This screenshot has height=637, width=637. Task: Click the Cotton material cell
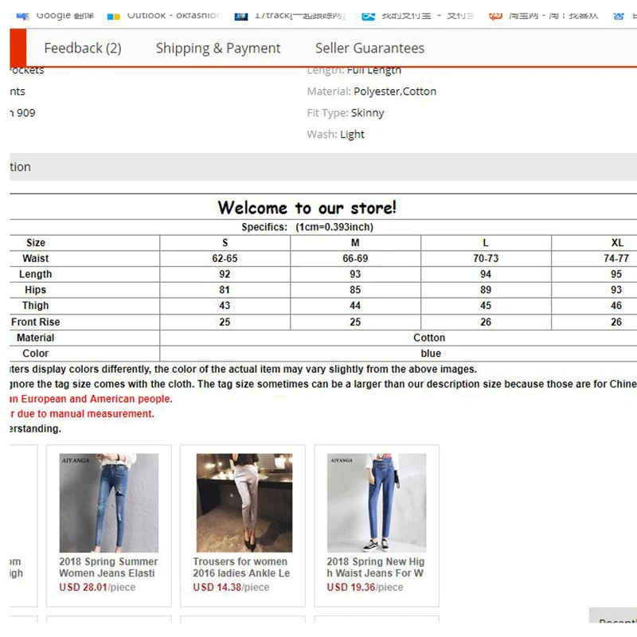pos(429,338)
